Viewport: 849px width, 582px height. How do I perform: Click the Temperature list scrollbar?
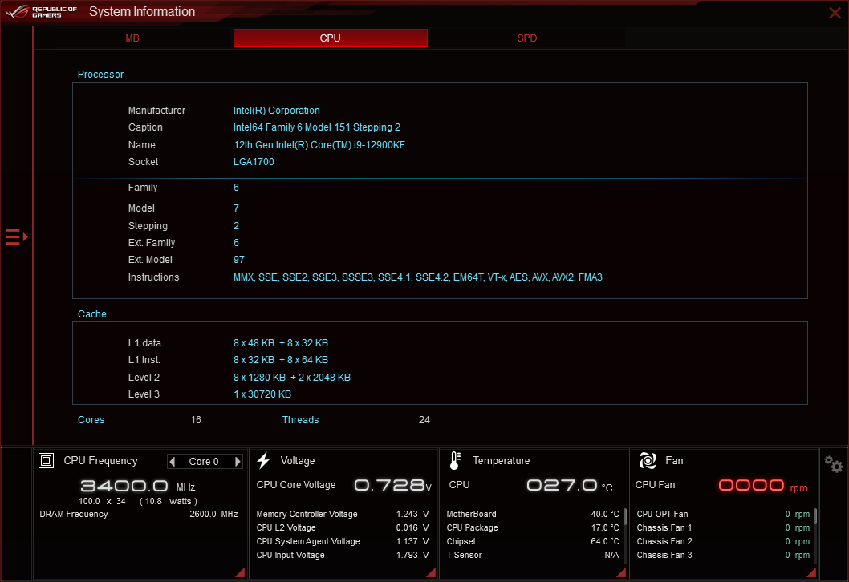point(625,516)
